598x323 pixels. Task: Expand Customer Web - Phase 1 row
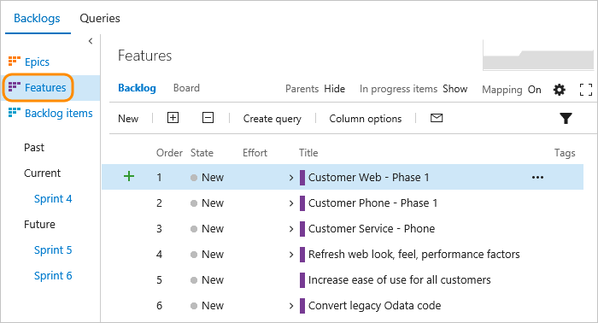(291, 178)
